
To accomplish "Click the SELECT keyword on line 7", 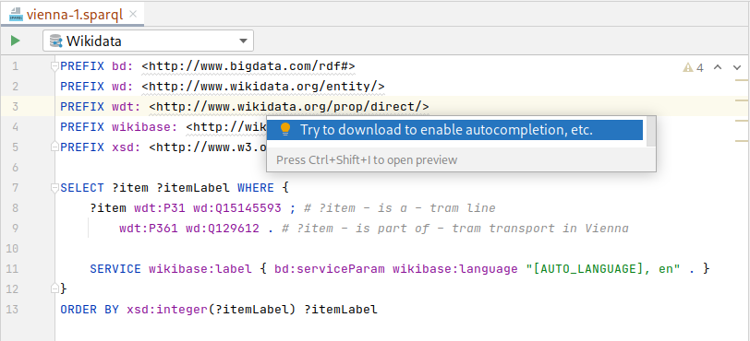I will coord(82,188).
